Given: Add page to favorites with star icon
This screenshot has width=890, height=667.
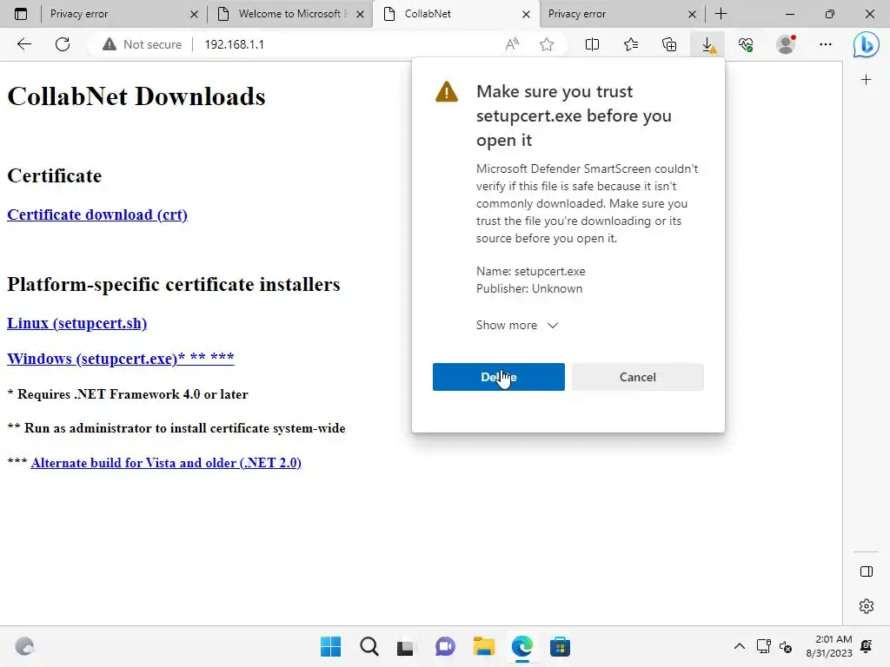Looking at the screenshot, I should pyautogui.click(x=547, y=44).
